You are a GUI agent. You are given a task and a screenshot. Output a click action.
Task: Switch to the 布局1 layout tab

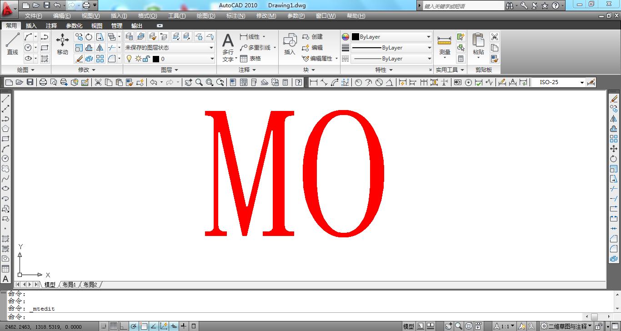(69, 285)
